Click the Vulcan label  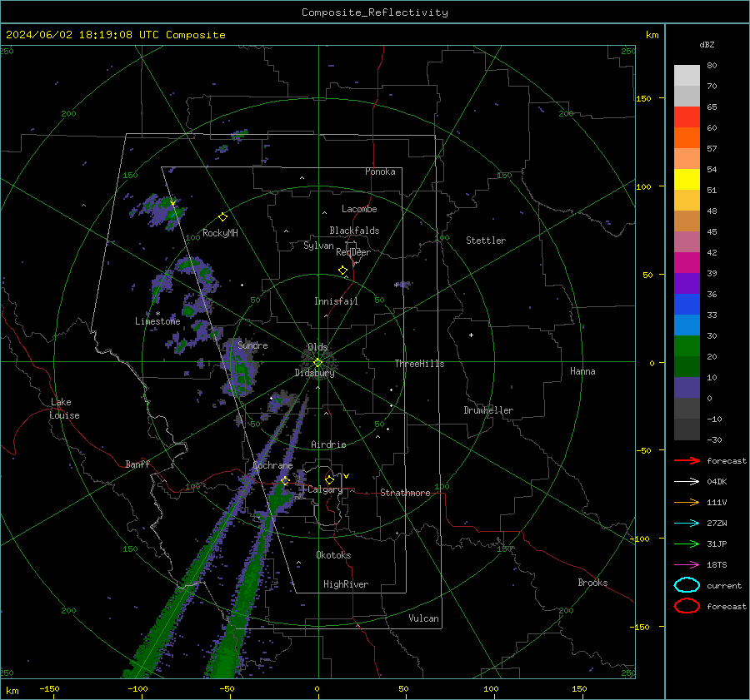click(x=424, y=618)
